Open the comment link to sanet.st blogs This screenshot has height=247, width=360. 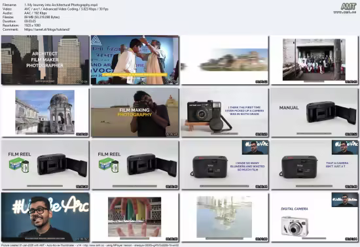pos(47,29)
